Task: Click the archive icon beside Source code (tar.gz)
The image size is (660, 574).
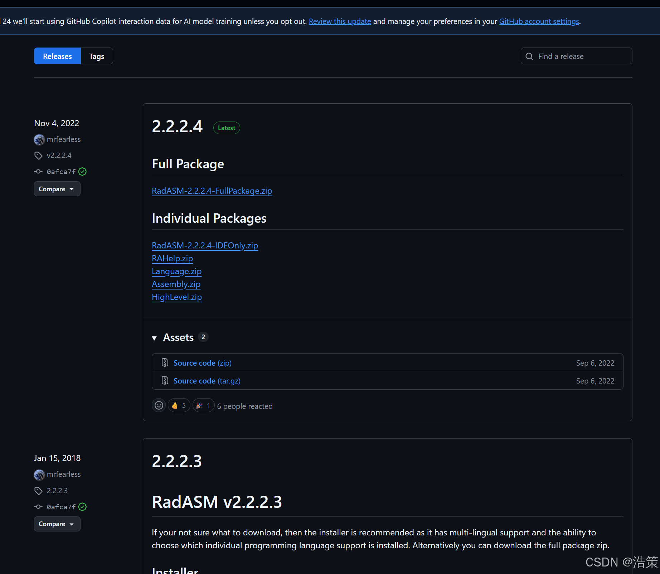Action: (x=165, y=380)
